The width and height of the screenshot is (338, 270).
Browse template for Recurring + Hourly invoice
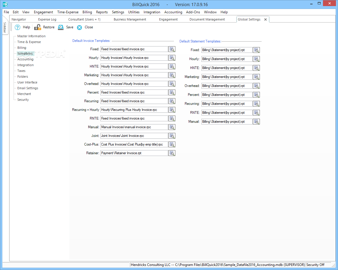(172, 110)
